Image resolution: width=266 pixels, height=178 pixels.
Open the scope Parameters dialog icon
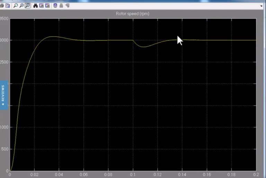[x=8, y=6]
